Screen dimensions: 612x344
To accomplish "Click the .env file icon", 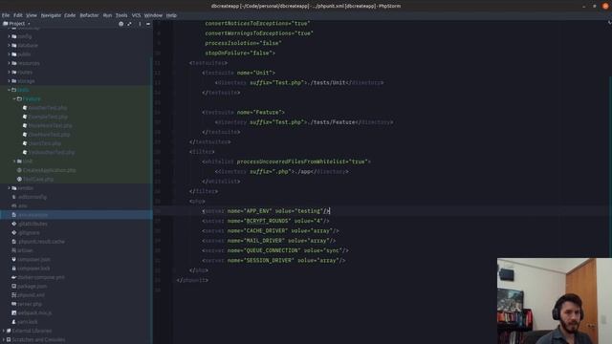I will [x=14, y=206].
